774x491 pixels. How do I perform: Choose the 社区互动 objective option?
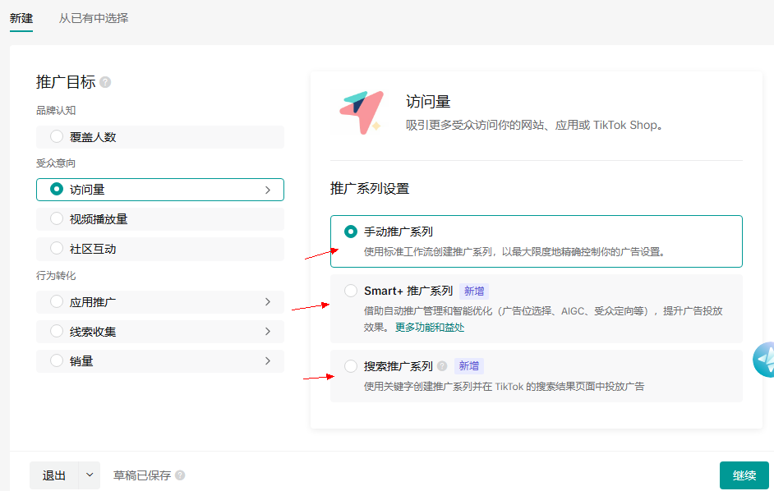[57, 249]
